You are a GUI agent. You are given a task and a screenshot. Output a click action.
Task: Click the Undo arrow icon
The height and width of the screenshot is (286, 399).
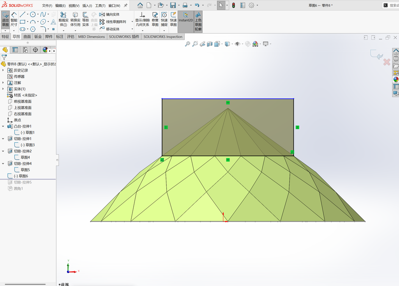click(x=197, y=5)
